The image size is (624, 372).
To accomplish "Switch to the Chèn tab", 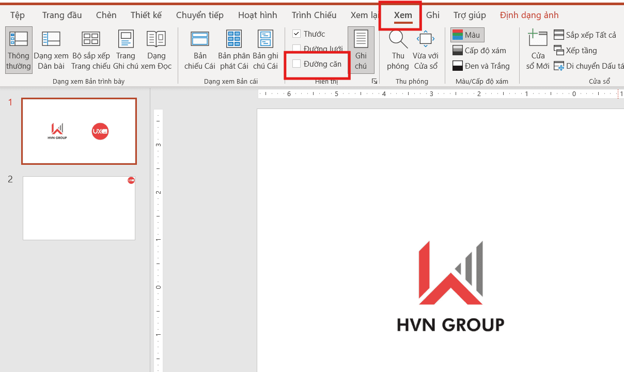I will click(x=106, y=15).
